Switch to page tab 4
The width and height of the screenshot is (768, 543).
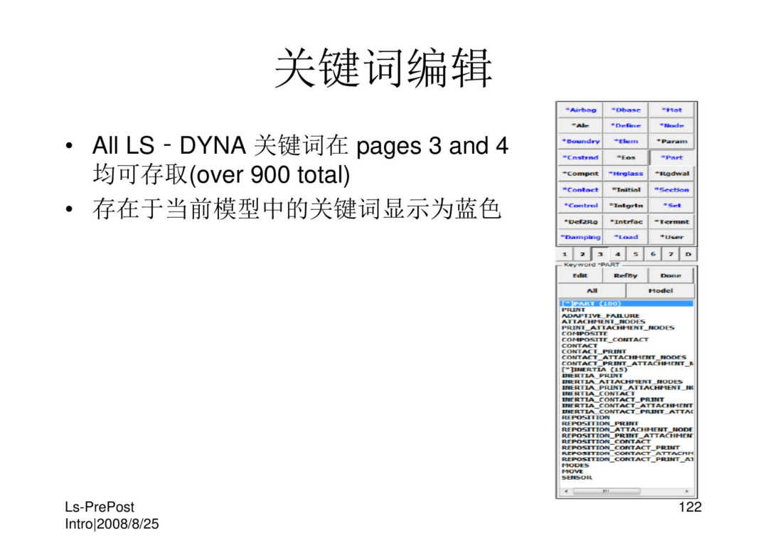[x=617, y=254]
